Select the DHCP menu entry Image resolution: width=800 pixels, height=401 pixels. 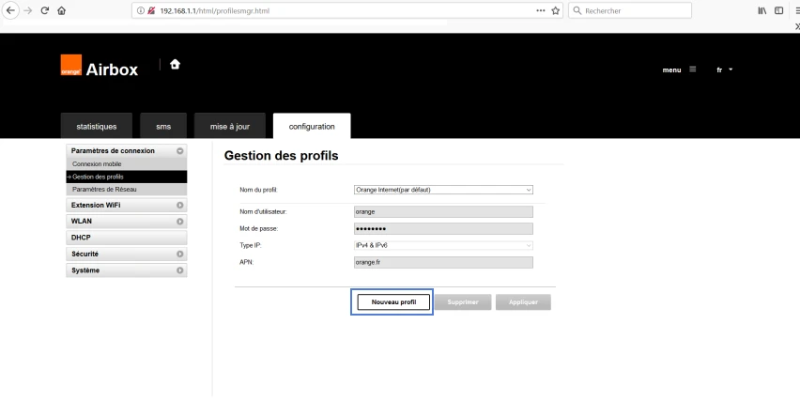pyautogui.click(x=127, y=238)
